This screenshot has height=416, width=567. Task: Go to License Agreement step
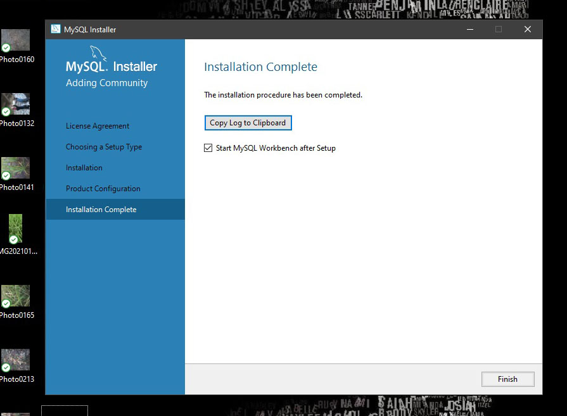[98, 126]
